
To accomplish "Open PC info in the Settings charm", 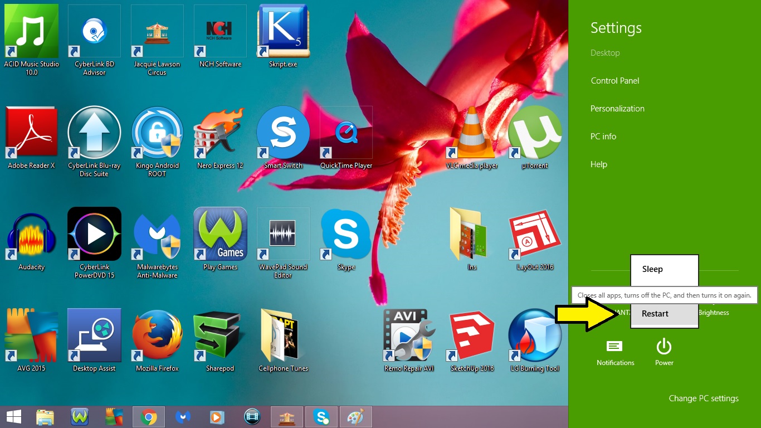I will tap(603, 137).
